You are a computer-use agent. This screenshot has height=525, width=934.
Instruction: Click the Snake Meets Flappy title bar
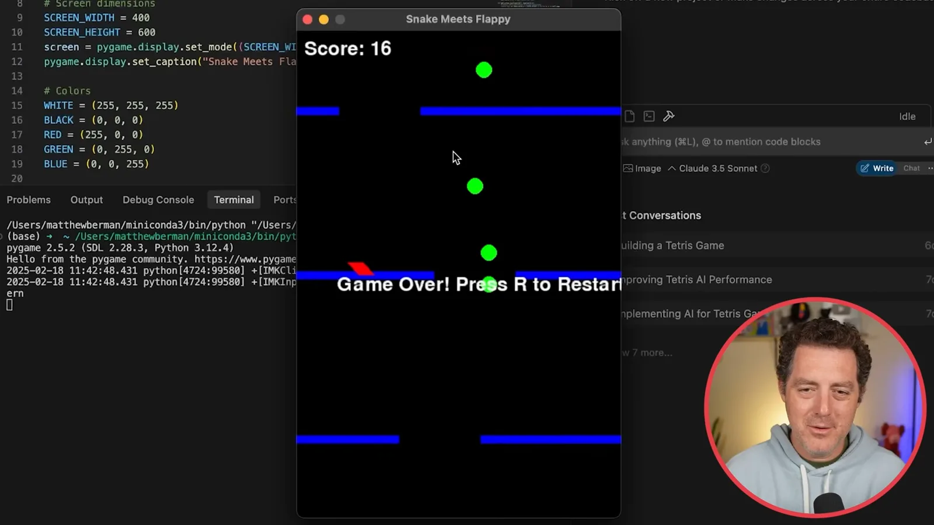(458, 19)
